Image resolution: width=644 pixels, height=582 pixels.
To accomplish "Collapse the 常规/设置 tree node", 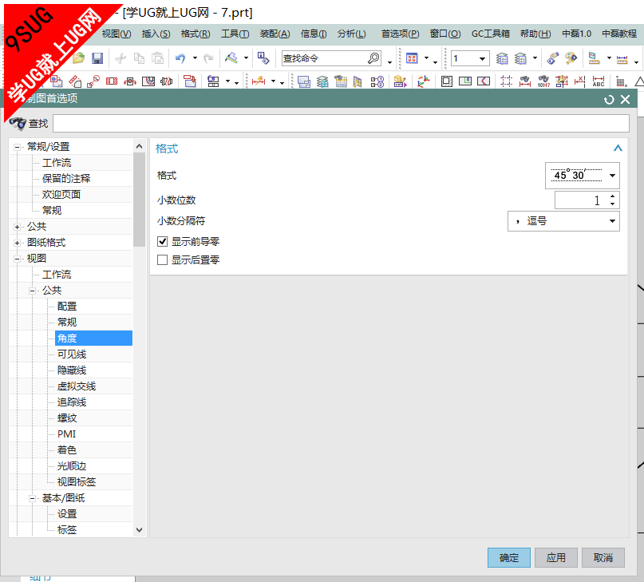I will [x=17, y=147].
